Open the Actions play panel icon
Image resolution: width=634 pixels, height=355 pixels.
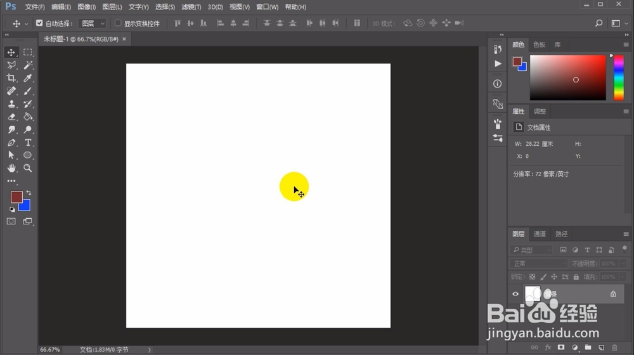coord(498,63)
